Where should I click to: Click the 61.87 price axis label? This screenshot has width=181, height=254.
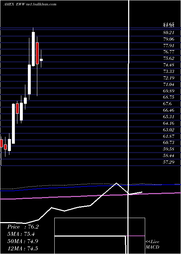pos(169,136)
